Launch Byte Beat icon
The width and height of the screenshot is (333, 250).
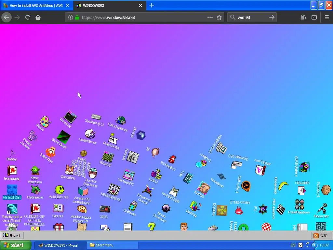tap(64, 137)
